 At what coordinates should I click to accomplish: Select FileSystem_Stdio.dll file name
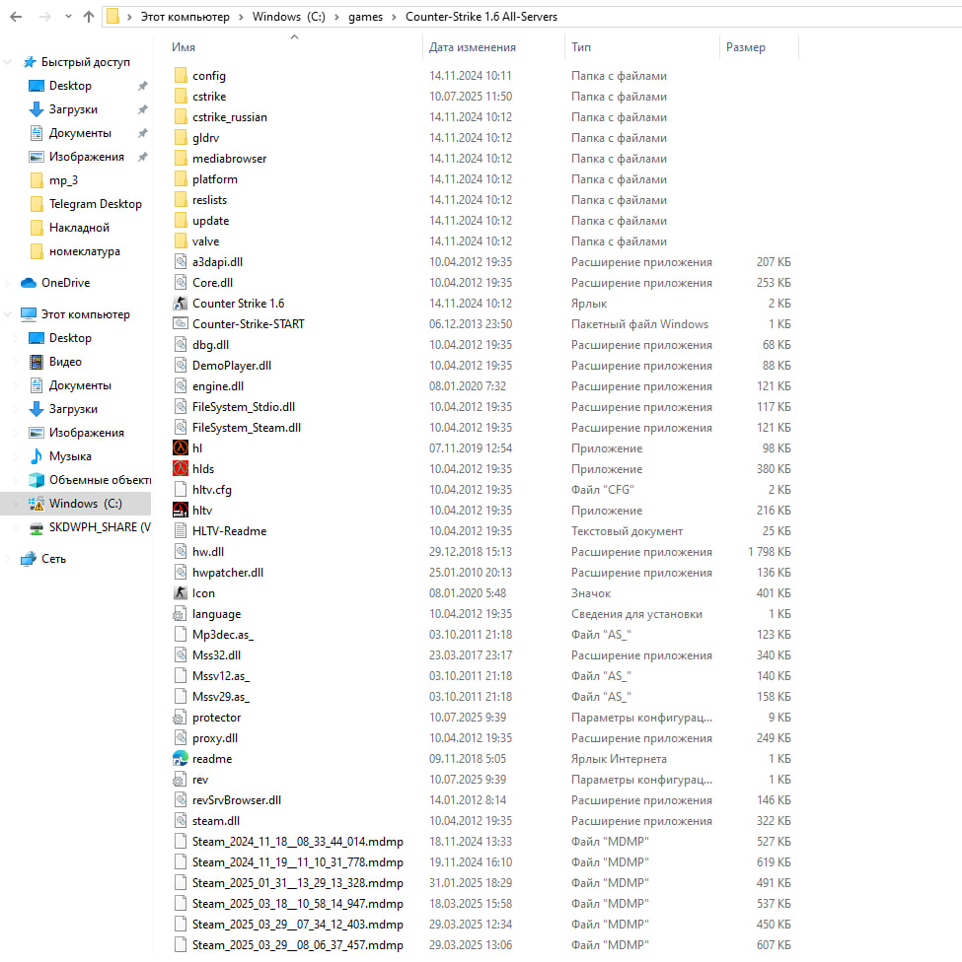(x=244, y=407)
